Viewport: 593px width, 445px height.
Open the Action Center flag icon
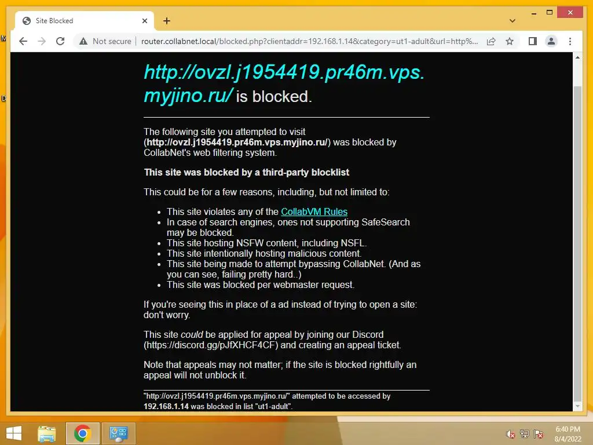pos(539,434)
